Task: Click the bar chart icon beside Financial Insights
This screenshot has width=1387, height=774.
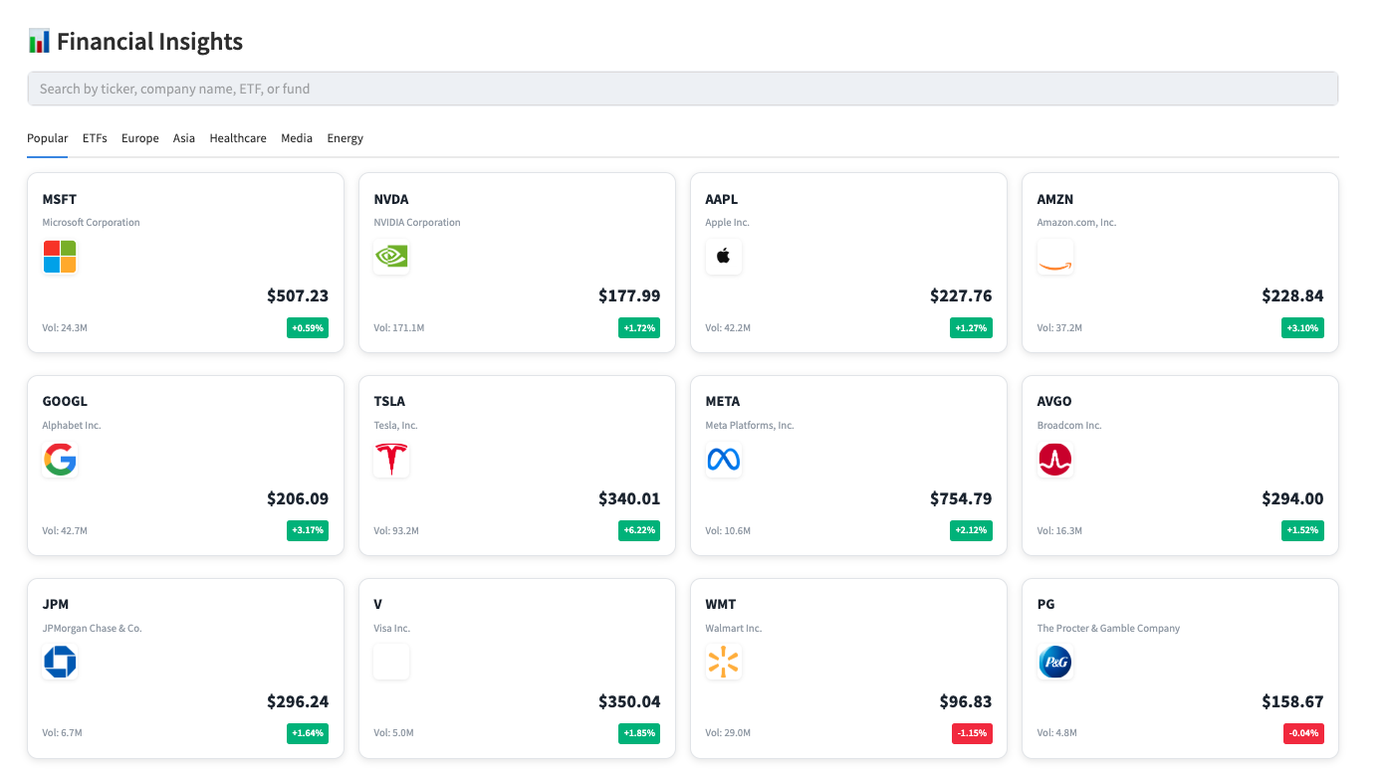Action: point(39,42)
